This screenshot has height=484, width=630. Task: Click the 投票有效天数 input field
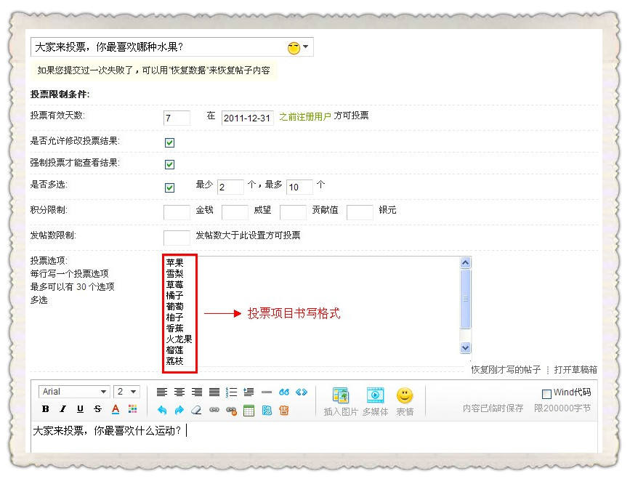tap(177, 118)
